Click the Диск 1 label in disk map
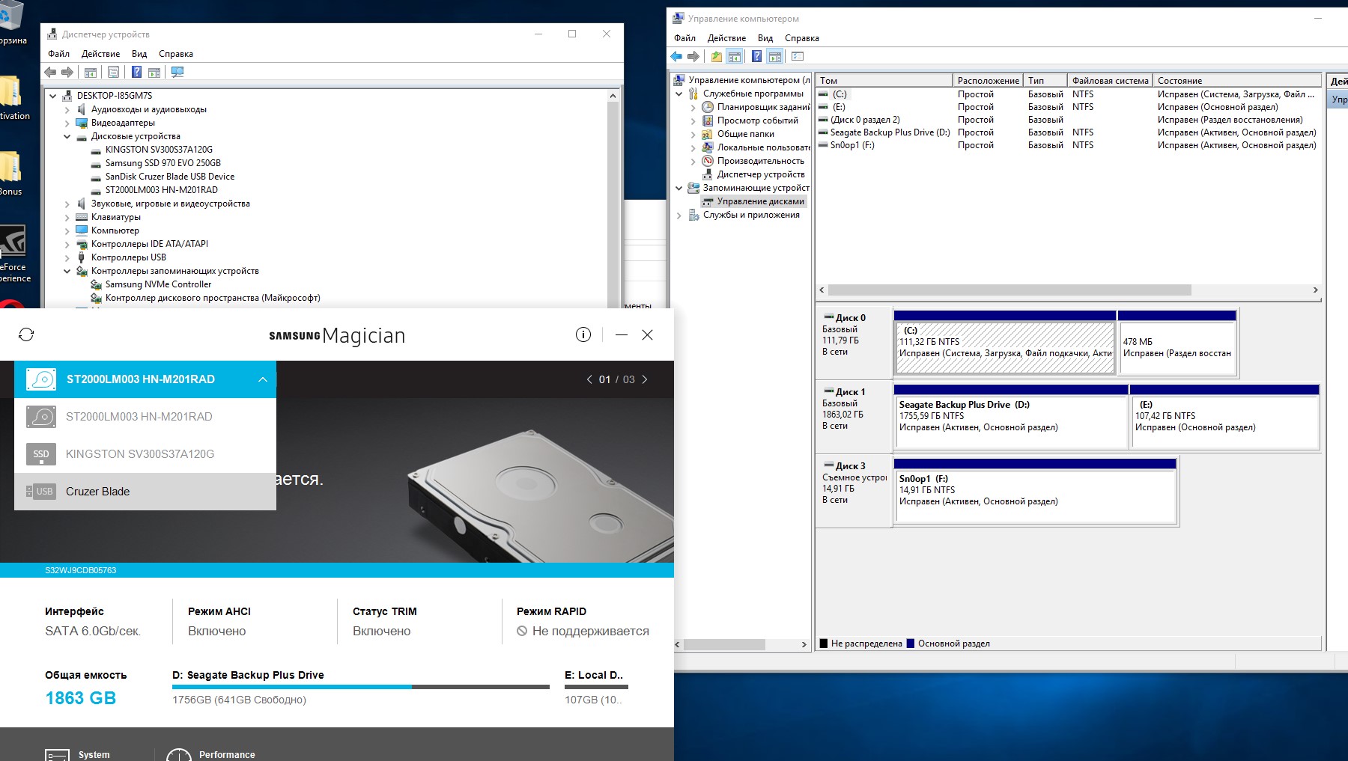This screenshot has height=761, width=1348. point(850,392)
